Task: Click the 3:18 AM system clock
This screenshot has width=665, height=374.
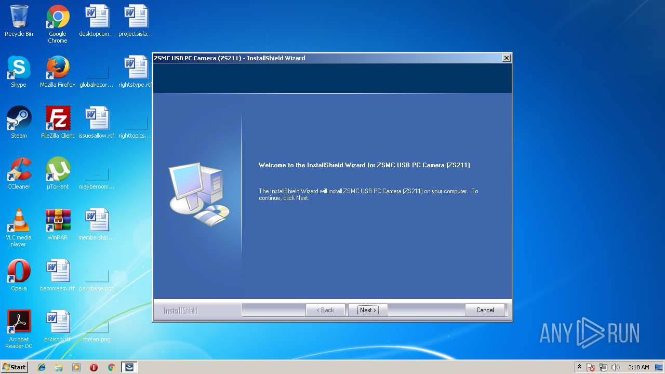Action: tap(639, 367)
